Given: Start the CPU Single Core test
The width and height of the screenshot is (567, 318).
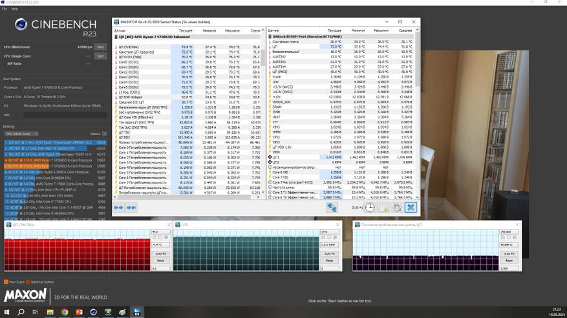Looking at the screenshot, I should click(x=100, y=56).
